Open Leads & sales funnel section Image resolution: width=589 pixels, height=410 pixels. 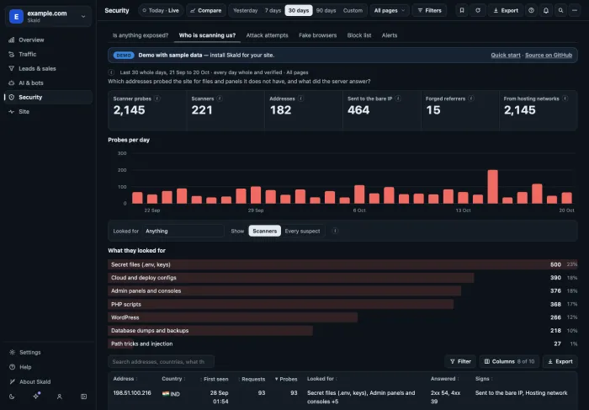click(48, 68)
